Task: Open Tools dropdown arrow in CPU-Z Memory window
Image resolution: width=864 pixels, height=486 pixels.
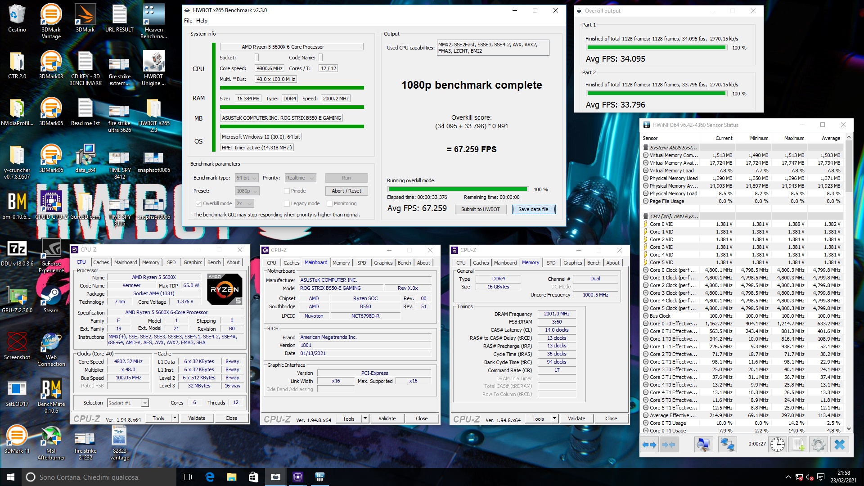Action: (554, 418)
